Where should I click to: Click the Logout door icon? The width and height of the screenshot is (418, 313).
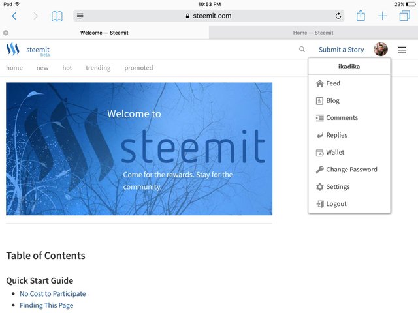320,204
